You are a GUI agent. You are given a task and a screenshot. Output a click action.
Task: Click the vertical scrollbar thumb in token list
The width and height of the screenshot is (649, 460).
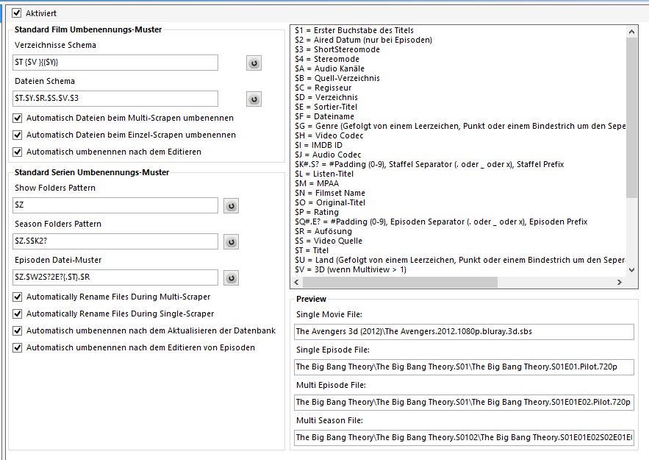[x=631, y=118]
